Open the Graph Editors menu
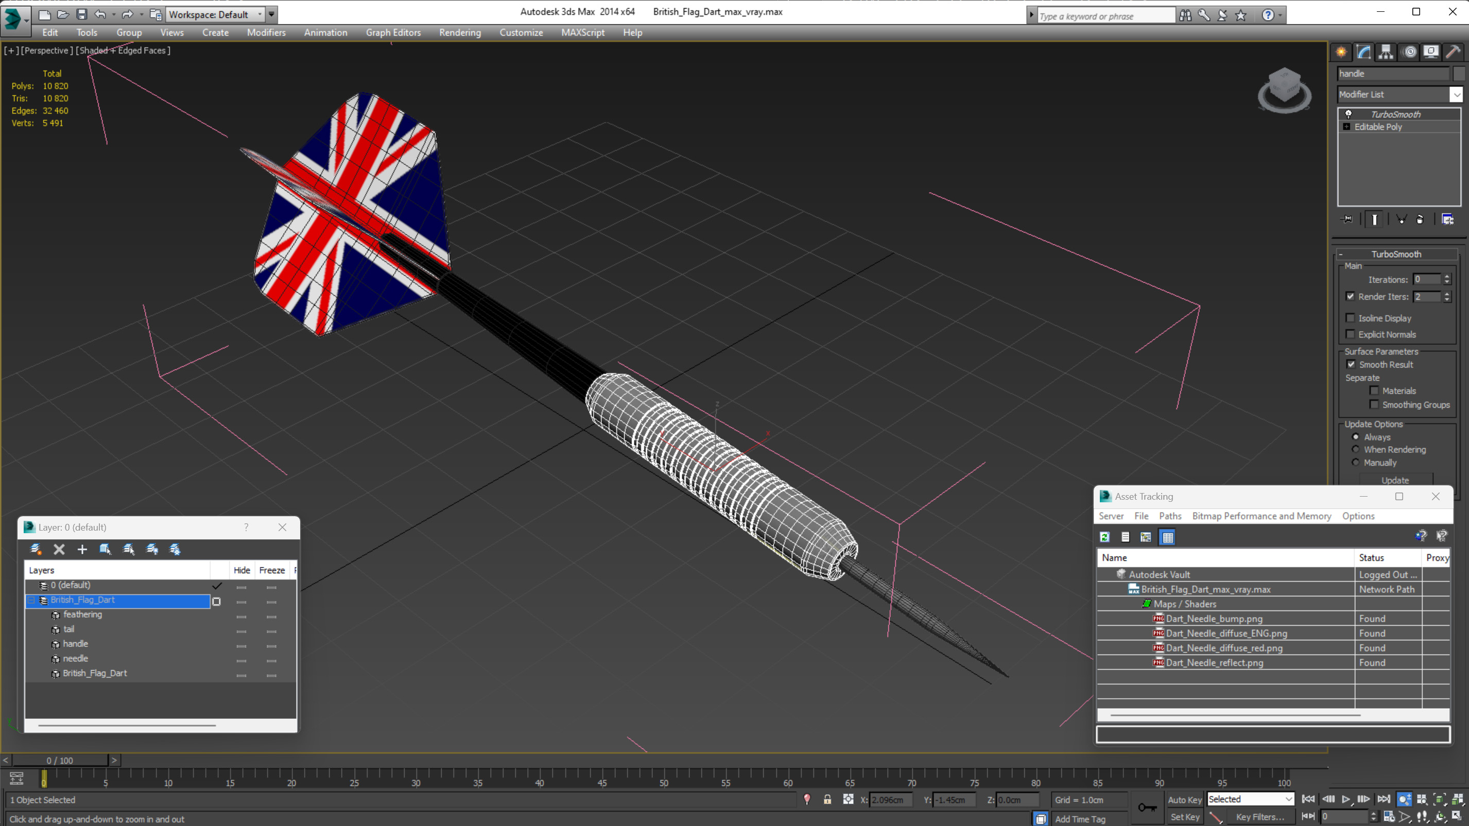Screen dimensions: 1469x826 click(x=393, y=32)
